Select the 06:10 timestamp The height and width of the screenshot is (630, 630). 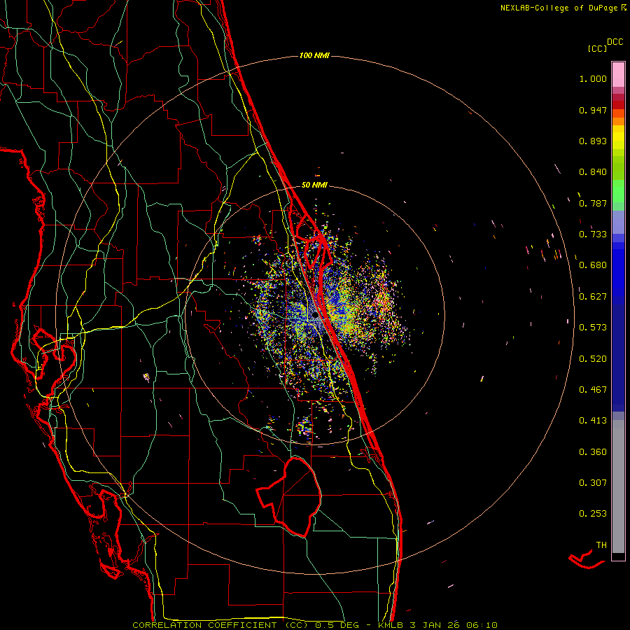pyautogui.click(x=482, y=625)
